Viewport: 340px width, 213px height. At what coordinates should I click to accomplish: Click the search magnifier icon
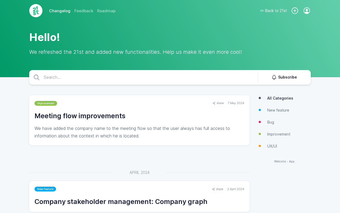37,77
